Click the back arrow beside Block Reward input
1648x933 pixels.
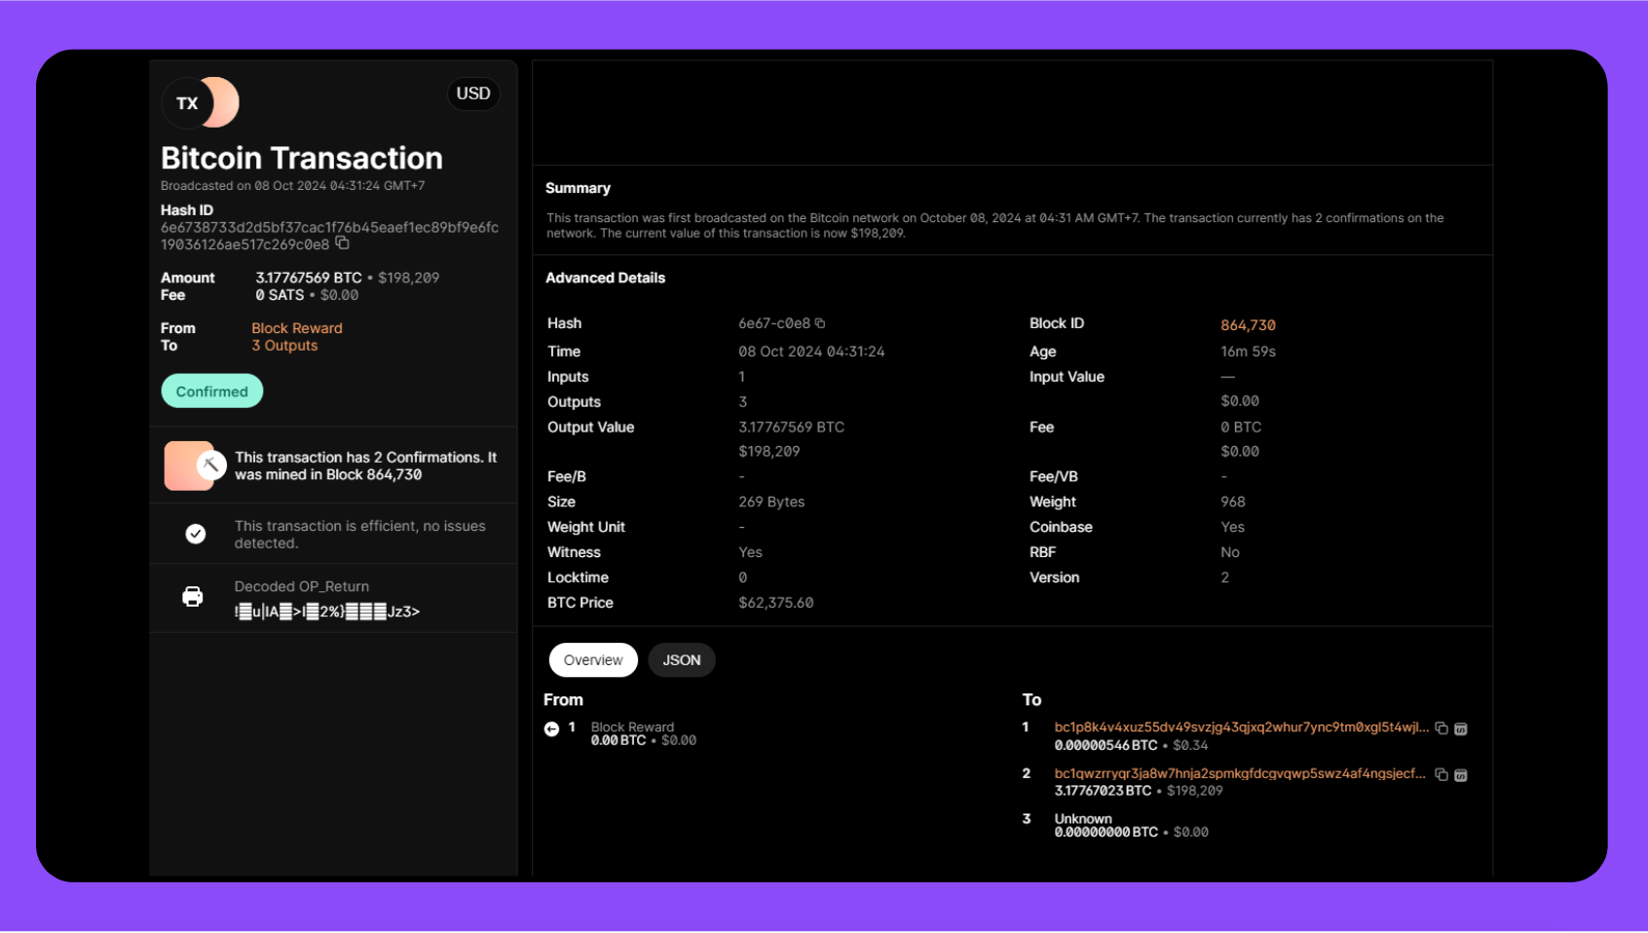click(x=551, y=728)
